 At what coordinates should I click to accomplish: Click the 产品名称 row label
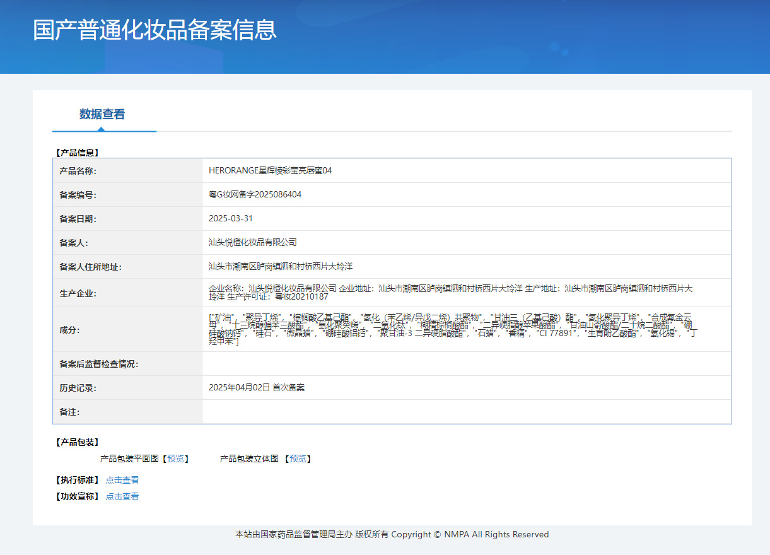click(78, 171)
